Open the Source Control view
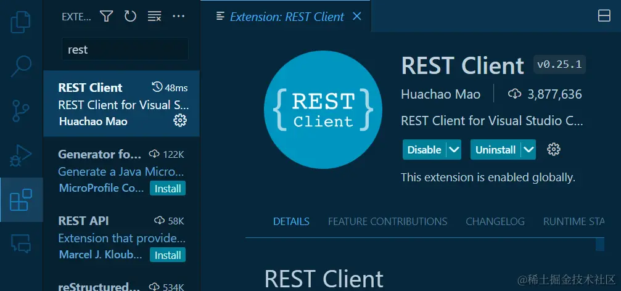The height and width of the screenshot is (291, 621). [20, 111]
